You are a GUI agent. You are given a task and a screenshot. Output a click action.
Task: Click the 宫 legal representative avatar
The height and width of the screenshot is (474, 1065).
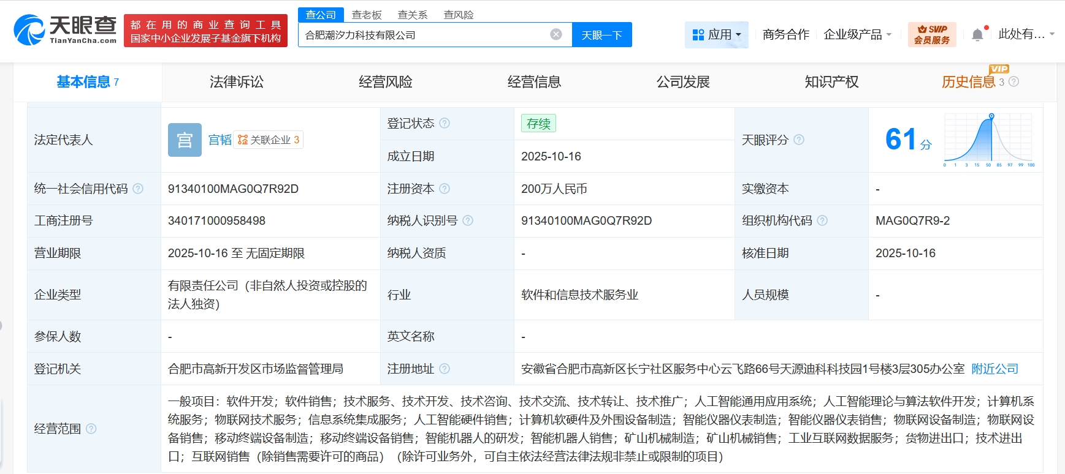coord(185,140)
